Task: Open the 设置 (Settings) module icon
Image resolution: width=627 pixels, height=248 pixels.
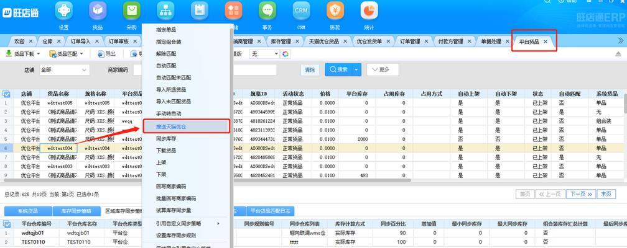Action: click(x=63, y=11)
